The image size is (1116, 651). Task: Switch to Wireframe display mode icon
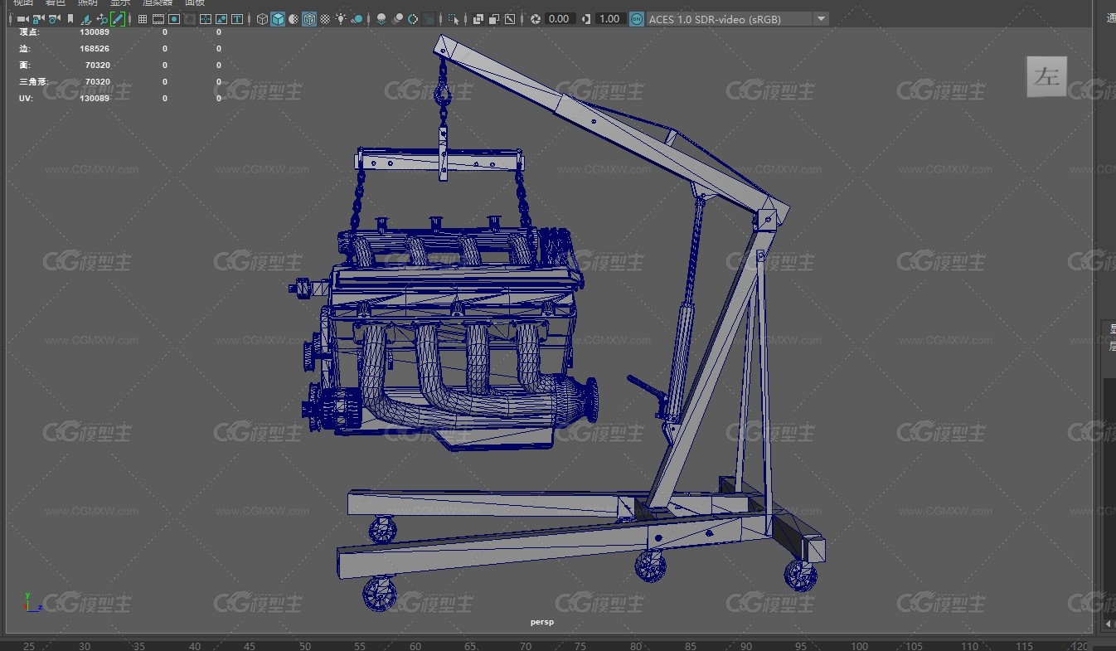click(x=262, y=18)
